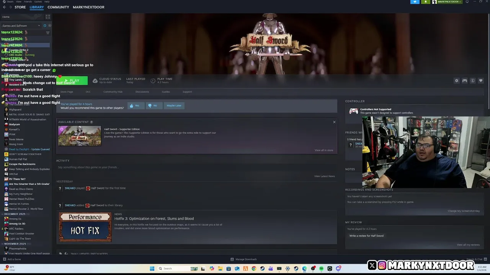Click Add a Game
Viewport: 490px width, 275px height.
click(x=11, y=259)
